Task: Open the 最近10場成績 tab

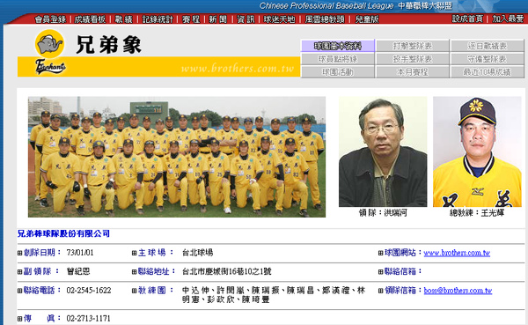Action: [488, 72]
